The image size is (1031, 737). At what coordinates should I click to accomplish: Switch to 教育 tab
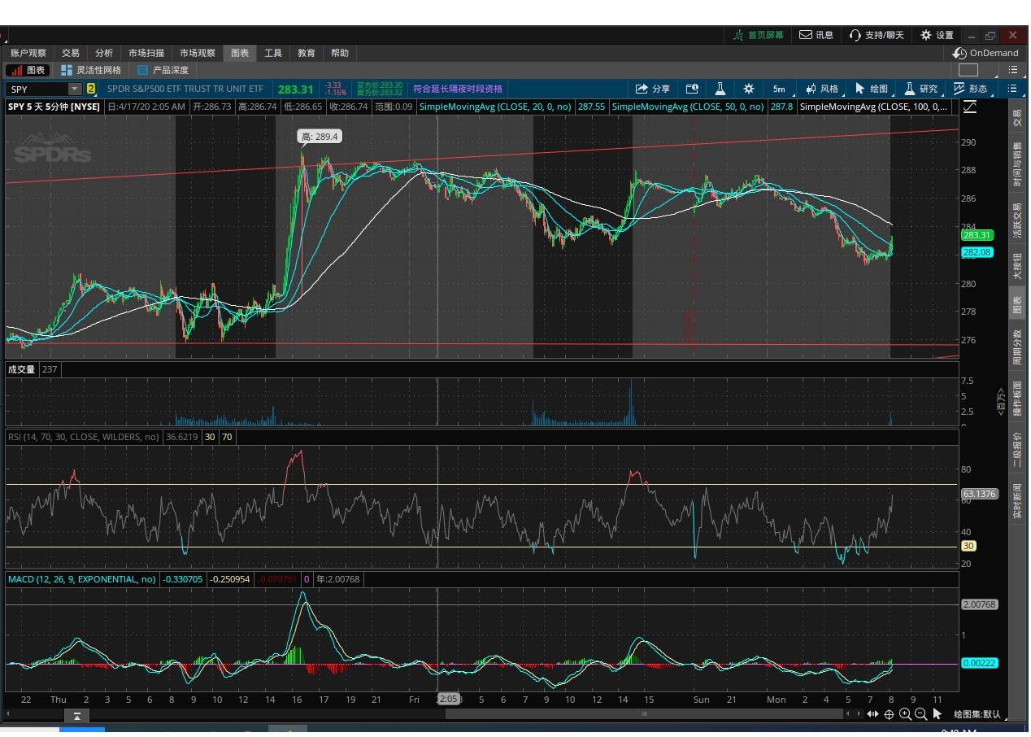pos(307,53)
